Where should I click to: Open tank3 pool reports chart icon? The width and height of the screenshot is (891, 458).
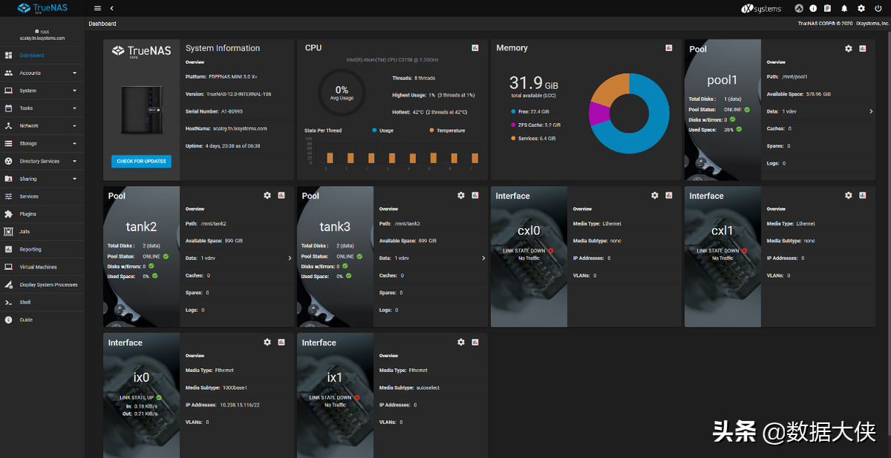475,195
